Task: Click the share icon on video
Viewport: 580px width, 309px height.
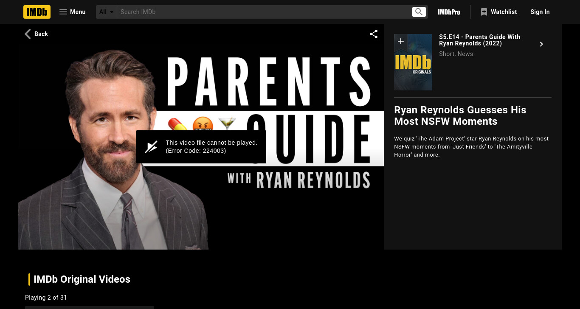Action: click(374, 34)
